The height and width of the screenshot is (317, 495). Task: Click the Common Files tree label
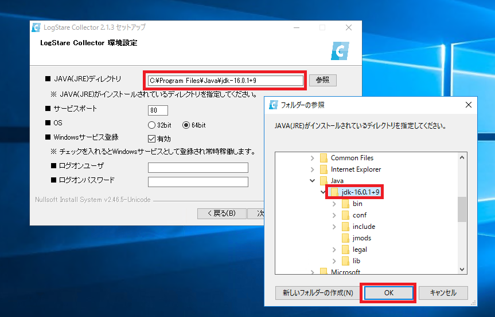[352, 158]
